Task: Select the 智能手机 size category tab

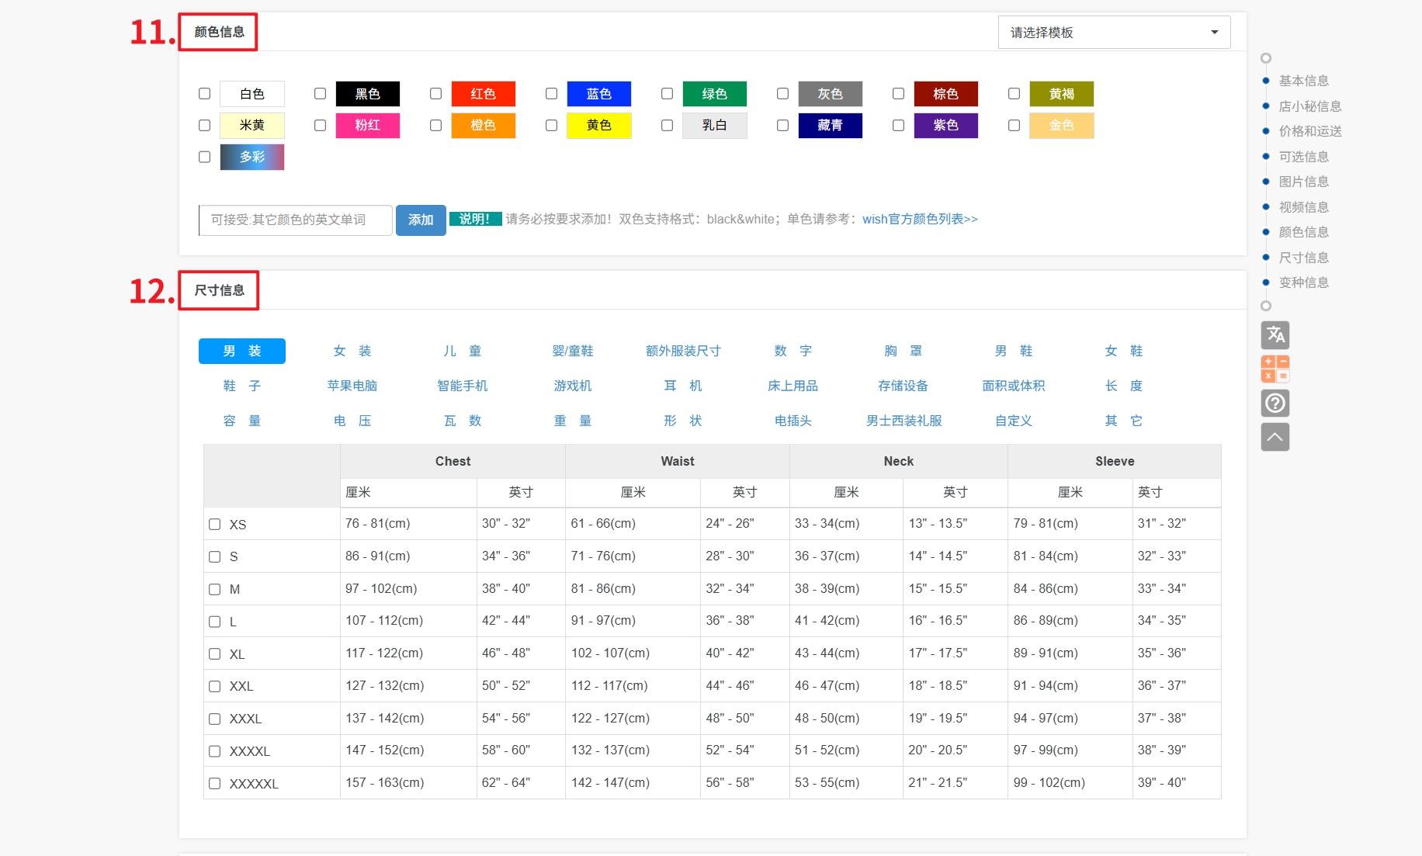Action: click(x=462, y=386)
